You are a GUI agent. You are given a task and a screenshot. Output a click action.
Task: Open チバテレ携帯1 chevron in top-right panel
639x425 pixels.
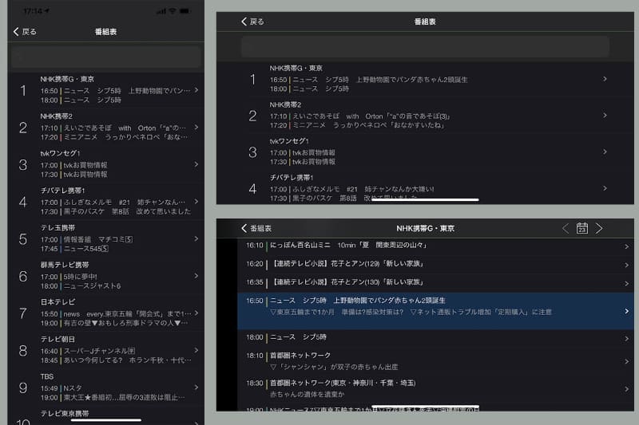pyautogui.click(x=605, y=188)
